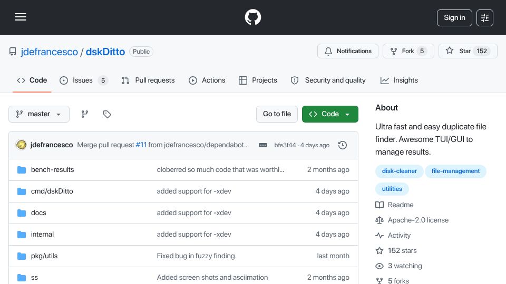
Task: Star this repository
Action: pos(468,51)
